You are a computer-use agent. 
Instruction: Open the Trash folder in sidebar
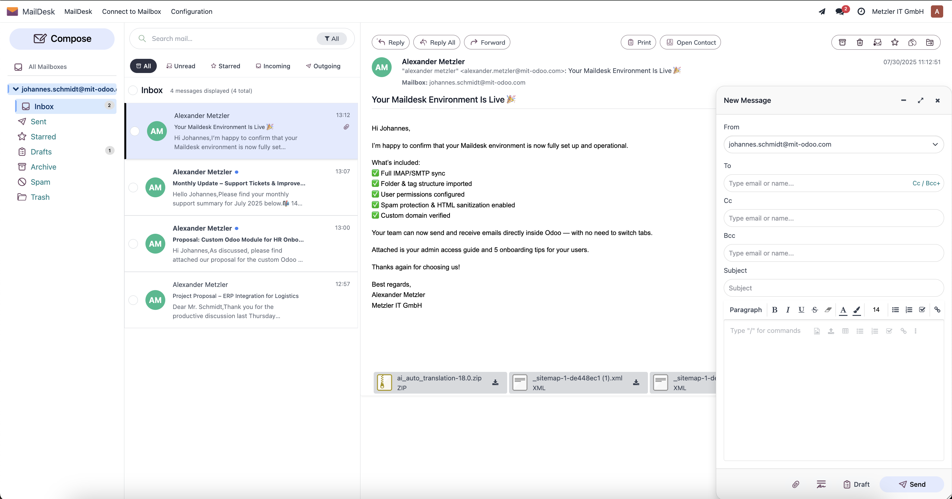[x=40, y=197]
